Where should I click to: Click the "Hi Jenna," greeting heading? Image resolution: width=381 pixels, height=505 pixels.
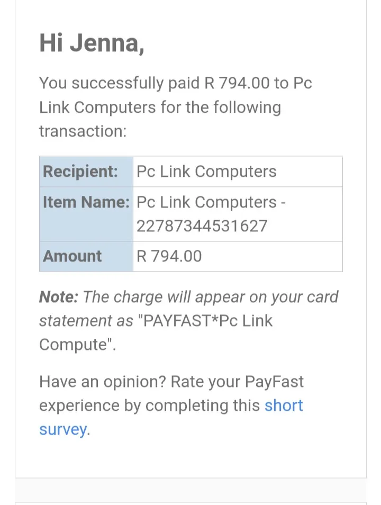coord(92,43)
